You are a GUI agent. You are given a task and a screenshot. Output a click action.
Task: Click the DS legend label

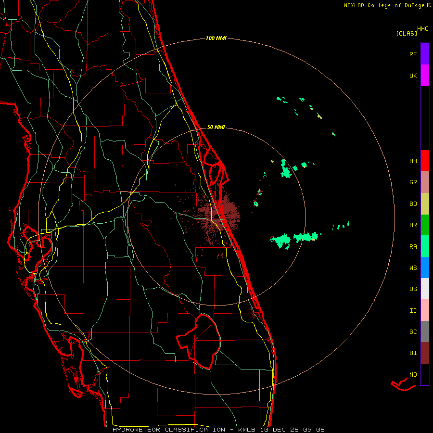413,289
